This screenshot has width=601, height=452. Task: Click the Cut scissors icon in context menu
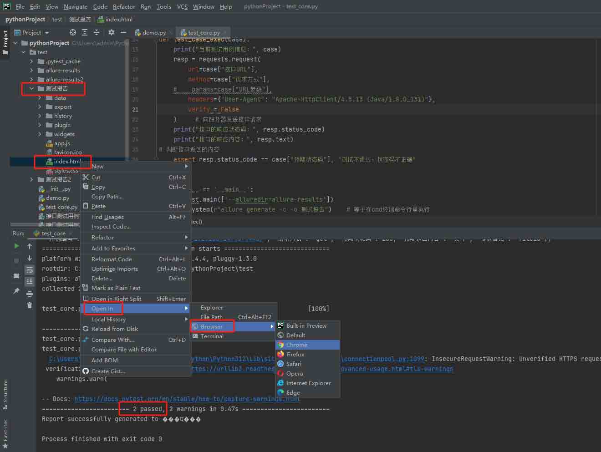tap(86, 178)
